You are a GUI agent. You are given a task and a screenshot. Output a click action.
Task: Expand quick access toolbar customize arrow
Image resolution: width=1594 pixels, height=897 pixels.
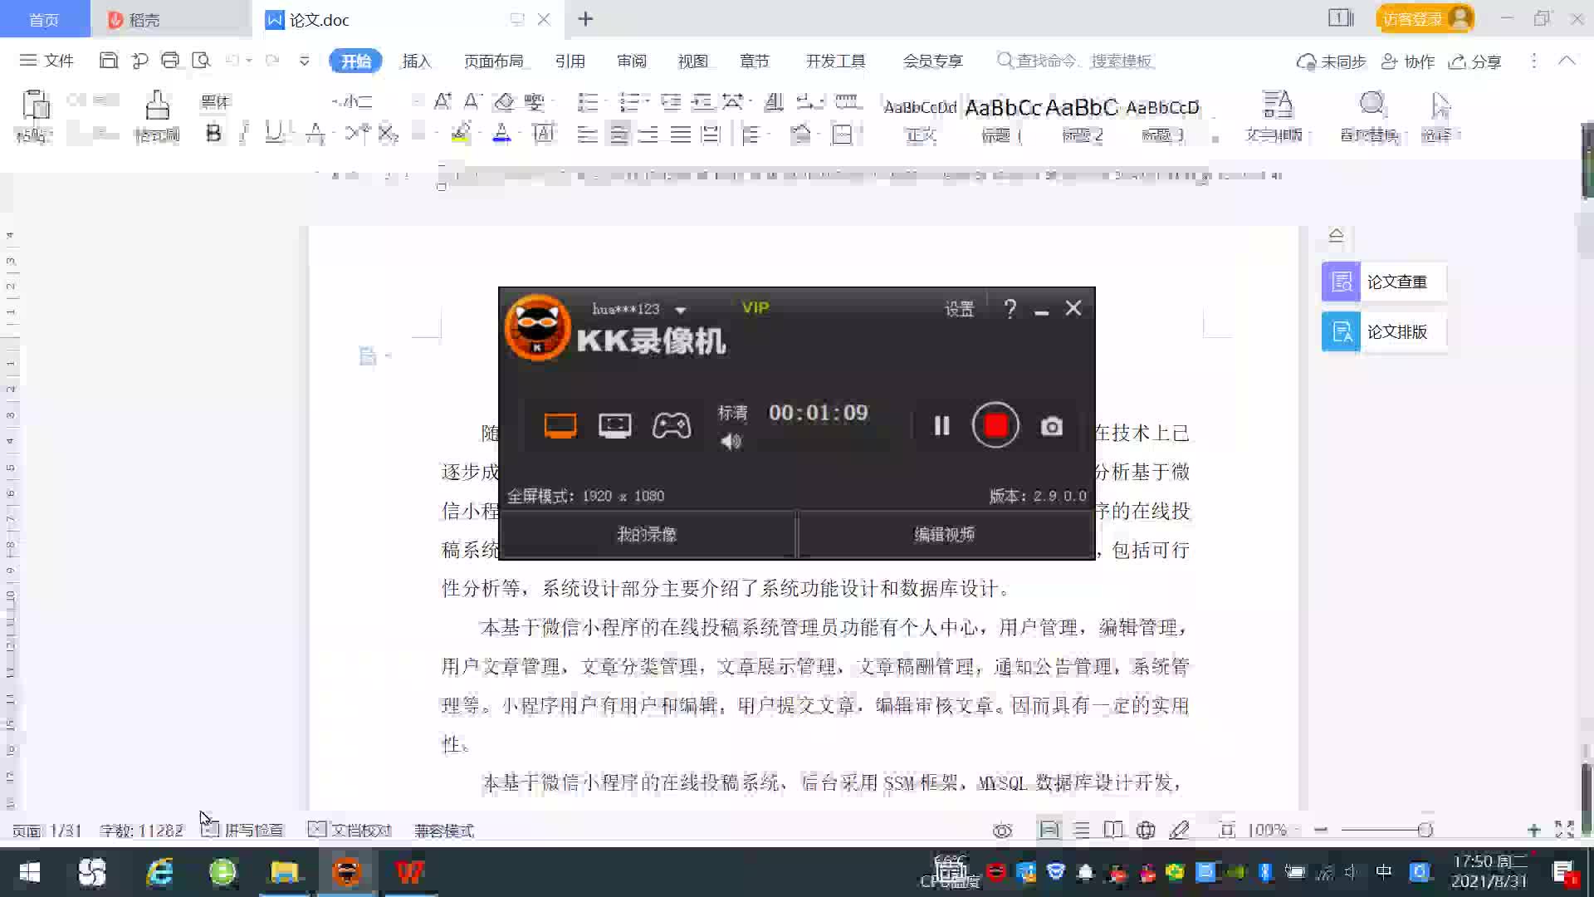305,61
